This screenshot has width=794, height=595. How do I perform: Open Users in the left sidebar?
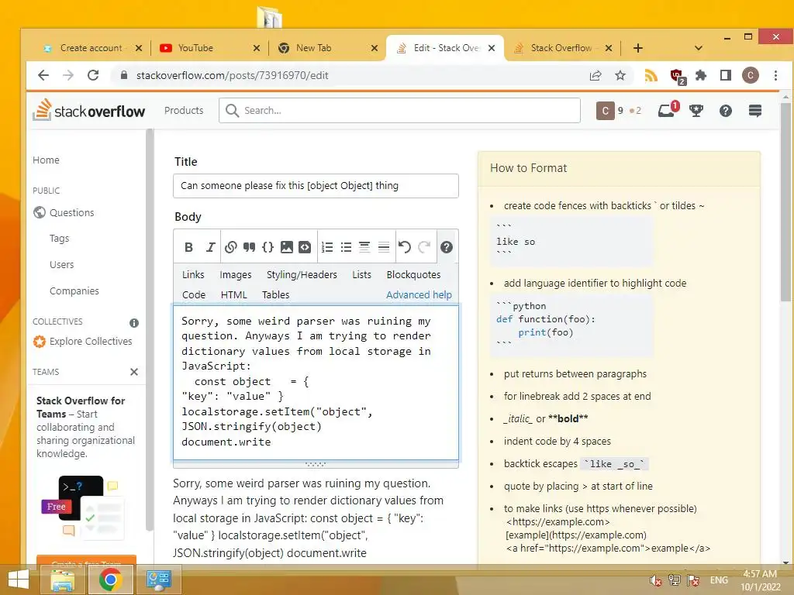click(61, 265)
